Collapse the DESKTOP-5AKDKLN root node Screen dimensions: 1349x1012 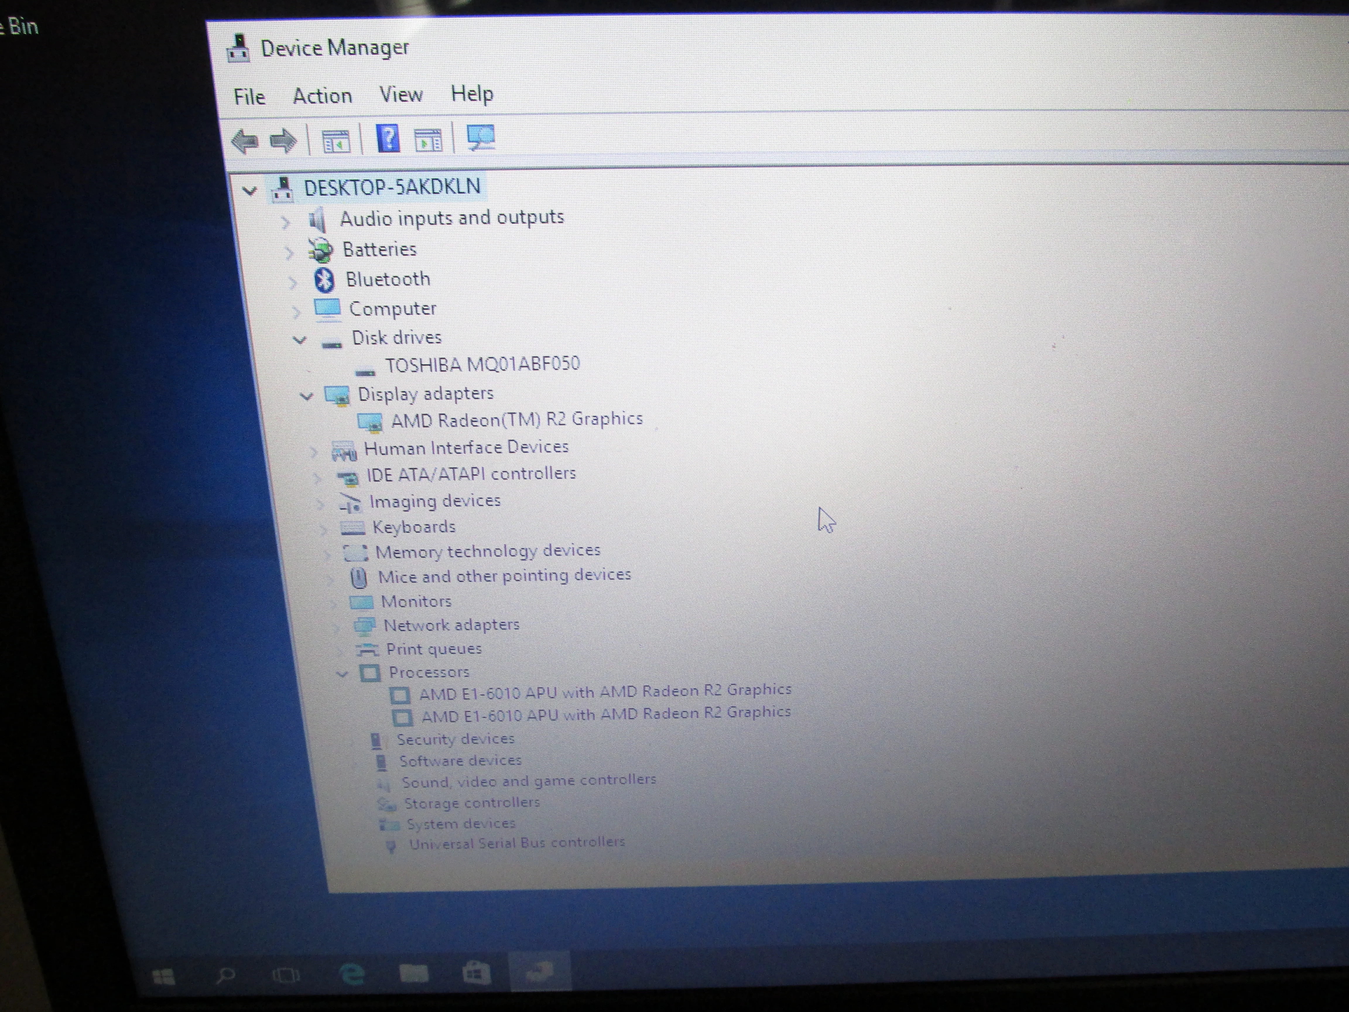point(249,191)
